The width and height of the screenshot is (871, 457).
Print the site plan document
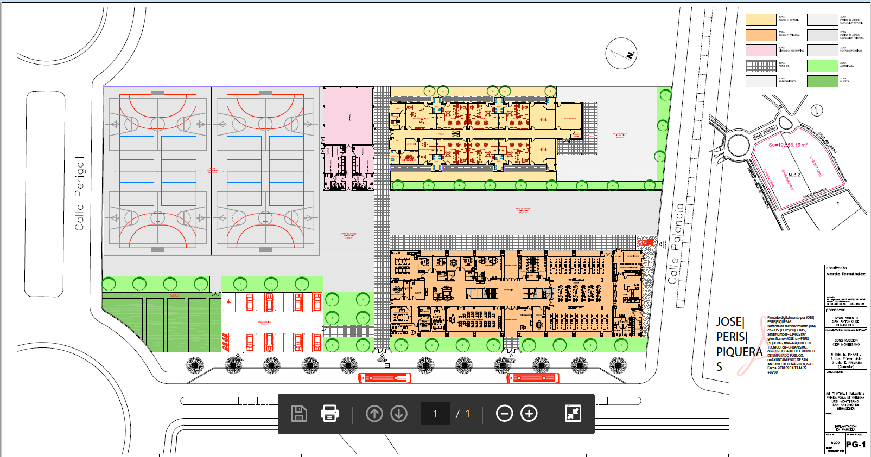pyautogui.click(x=329, y=414)
